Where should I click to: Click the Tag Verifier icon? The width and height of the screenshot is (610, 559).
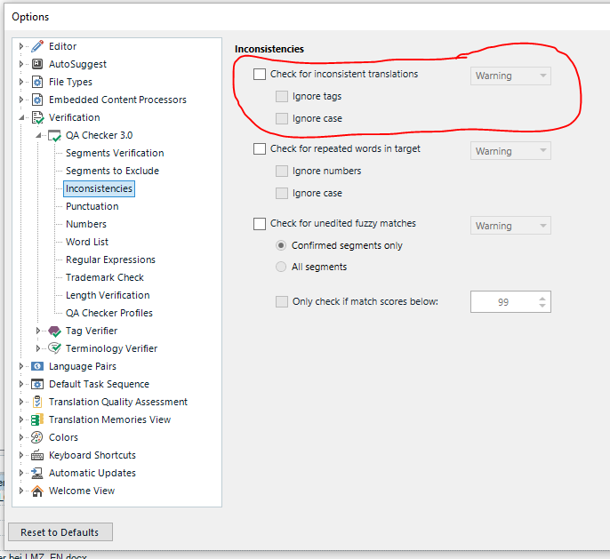[54, 331]
